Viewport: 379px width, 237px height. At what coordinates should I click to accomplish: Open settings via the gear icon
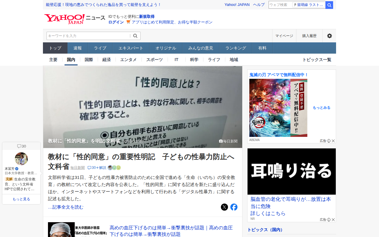[x=329, y=36]
